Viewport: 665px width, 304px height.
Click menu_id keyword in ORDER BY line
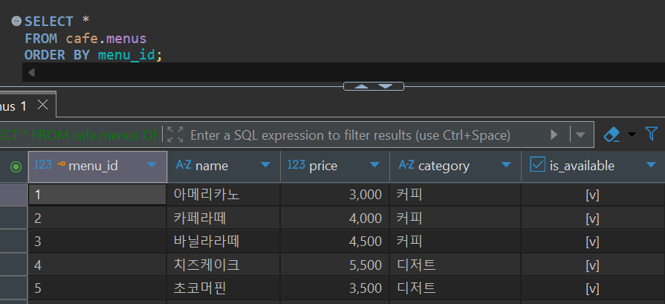coord(126,55)
